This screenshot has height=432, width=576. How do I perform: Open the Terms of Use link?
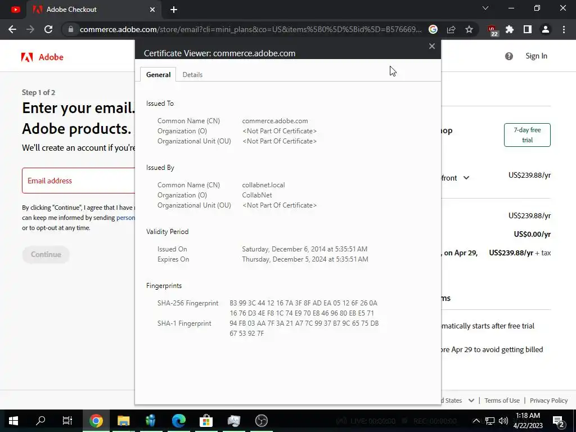coord(502,400)
